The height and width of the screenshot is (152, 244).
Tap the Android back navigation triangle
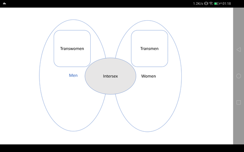pos(239,49)
